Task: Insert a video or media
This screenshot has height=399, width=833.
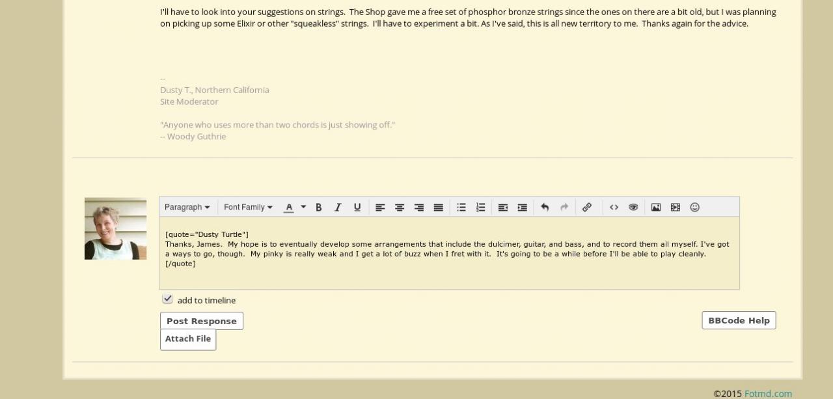Action: 676,207
